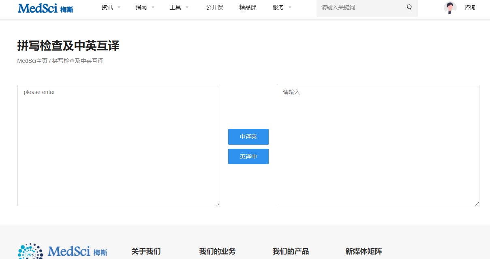This screenshot has width=490, height=259.
Task: Click the search magnifier icon
Action: 409,8
